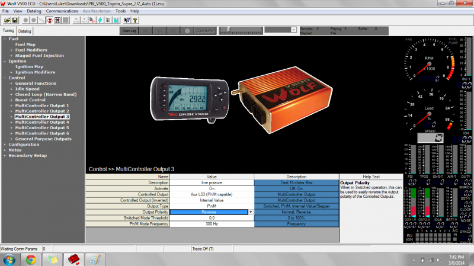Save the file with the floppy disk icon
This screenshot has width=474, height=266.
[15, 20]
